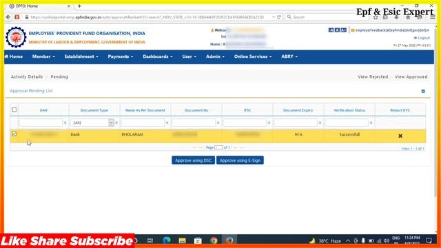
Task: Open the volume control in system tray
Action: point(387,241)
